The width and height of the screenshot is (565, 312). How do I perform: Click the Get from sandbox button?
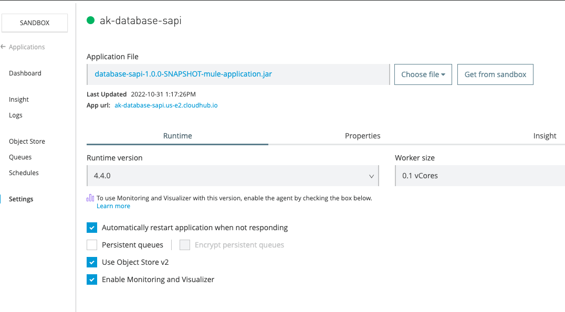(495, 74)
